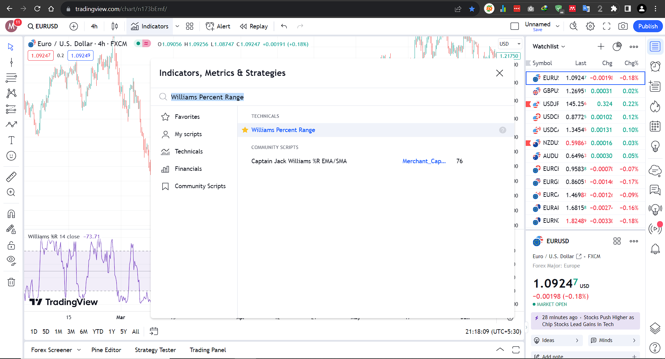Screen dimensions: 665x359
Task: Toggle hide all drawings eye icon
Action: click(x=11, y=261)
